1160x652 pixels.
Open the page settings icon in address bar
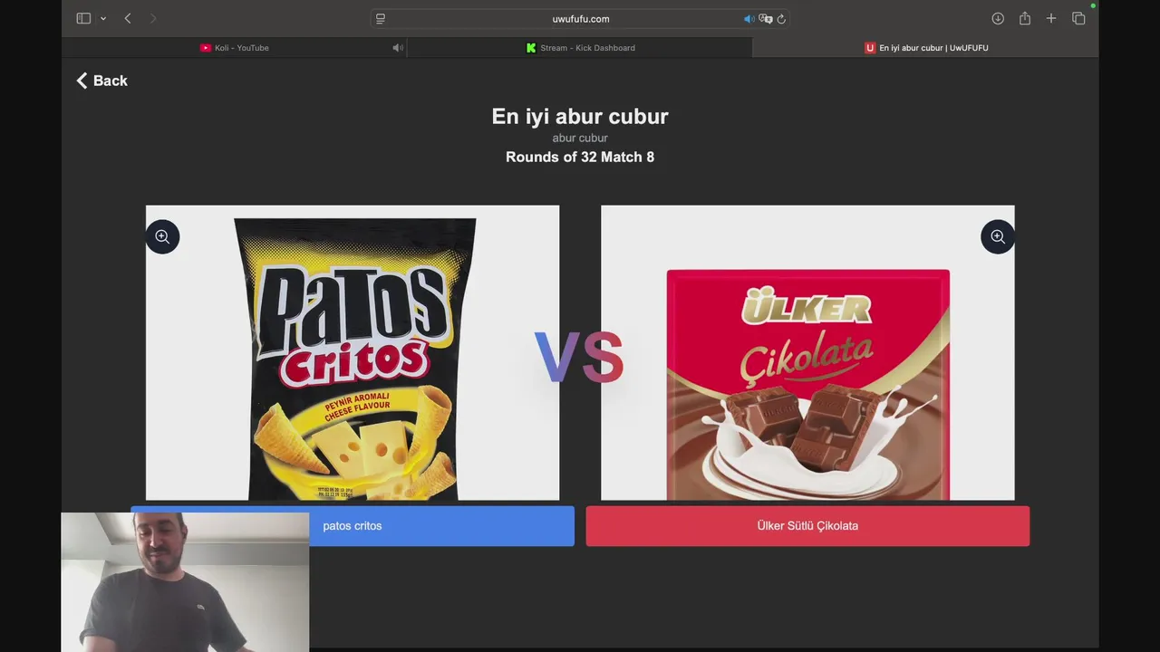pos(381,18)
